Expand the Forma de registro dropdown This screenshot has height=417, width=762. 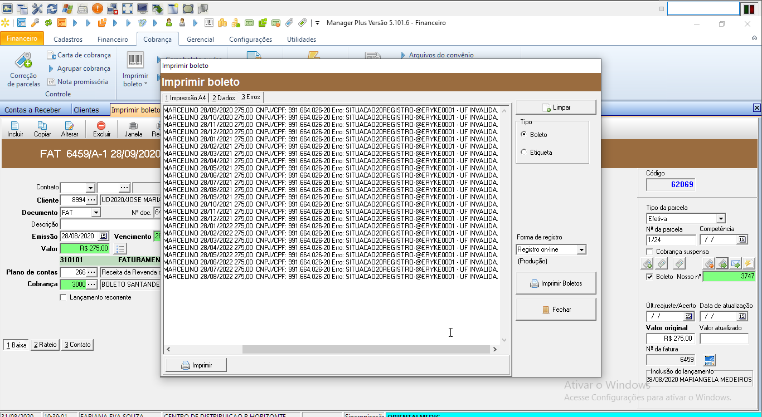click(581, 250)
